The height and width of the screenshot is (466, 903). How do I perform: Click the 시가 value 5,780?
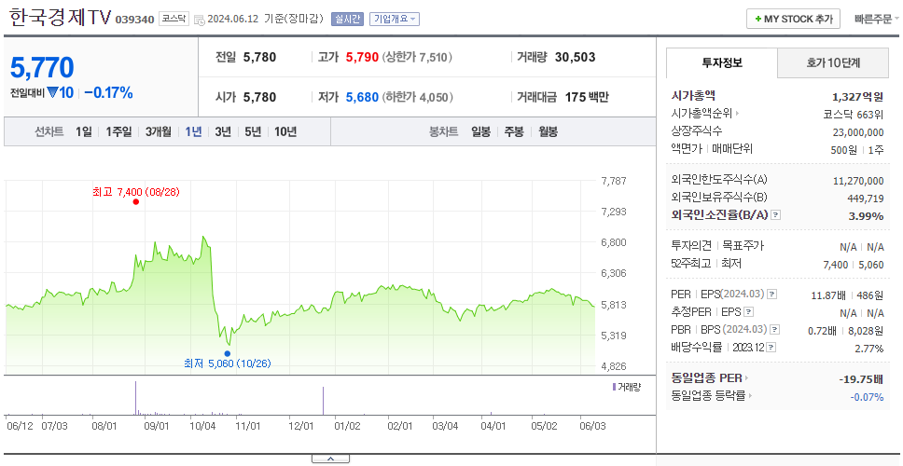(x=259, y=97)
